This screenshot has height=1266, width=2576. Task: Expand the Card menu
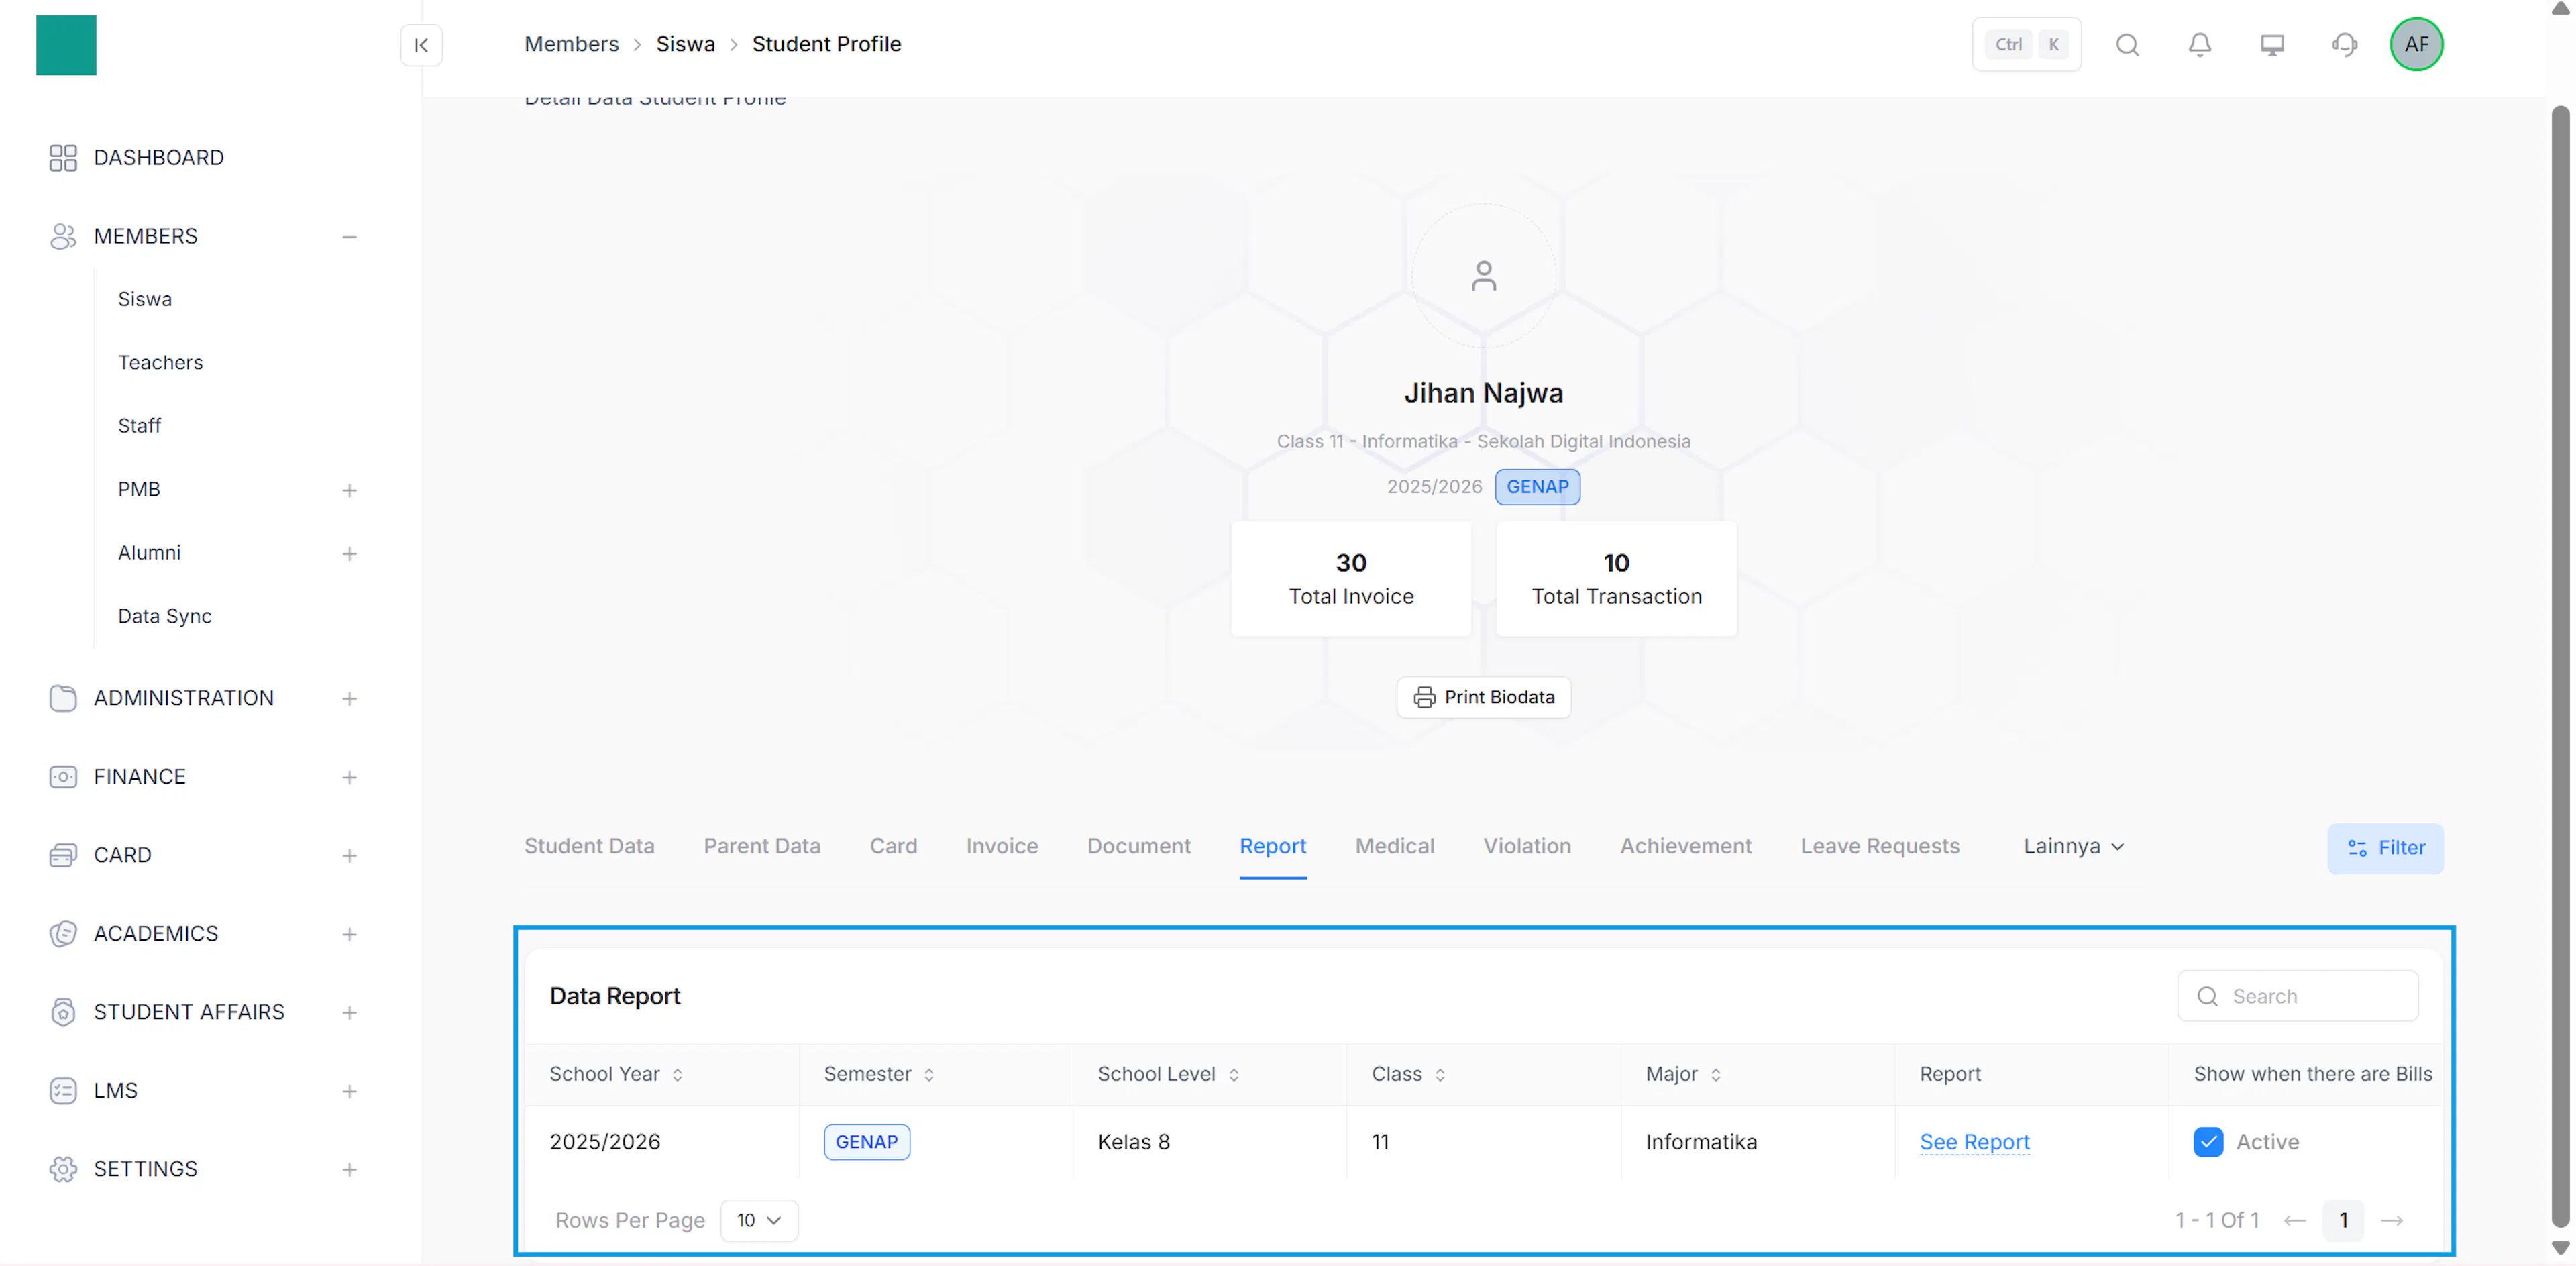tap(349, 856)
